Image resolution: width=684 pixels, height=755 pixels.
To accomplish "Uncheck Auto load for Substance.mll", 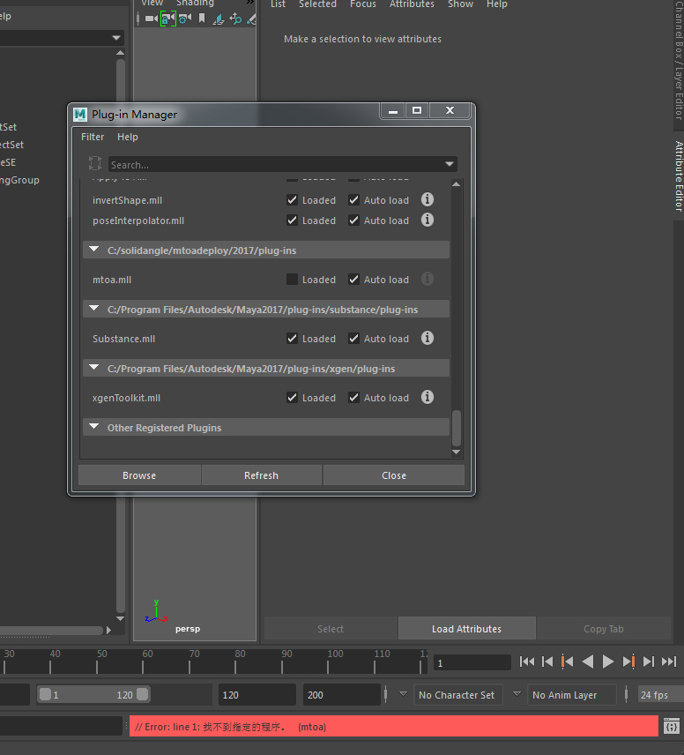I will coord(353,339).
